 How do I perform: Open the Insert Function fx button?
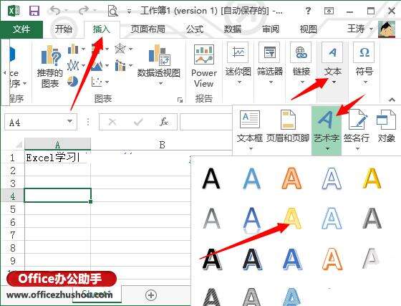[x=164, y=122]
